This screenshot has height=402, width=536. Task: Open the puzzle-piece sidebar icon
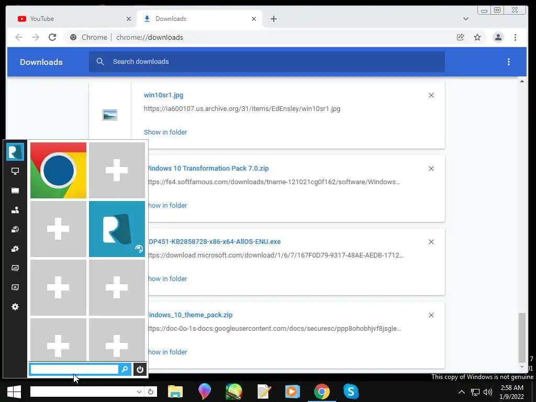point(15,249)
